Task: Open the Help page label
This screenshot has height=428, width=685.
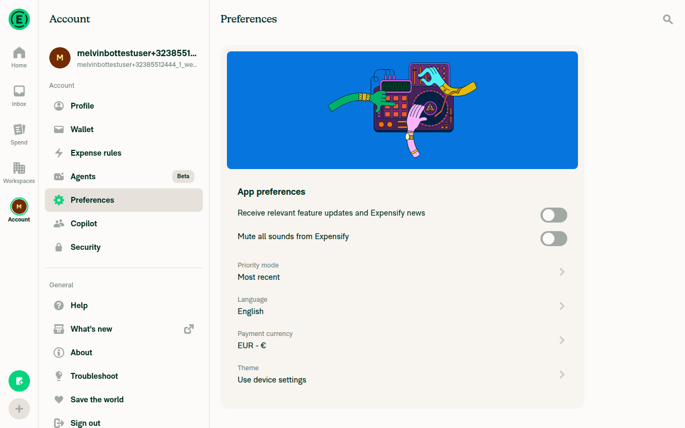Action: click(79, 305)
